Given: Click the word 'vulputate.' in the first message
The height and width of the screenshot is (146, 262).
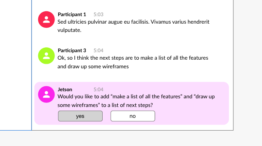Looking at the screenshot, I should pos(69,30).
